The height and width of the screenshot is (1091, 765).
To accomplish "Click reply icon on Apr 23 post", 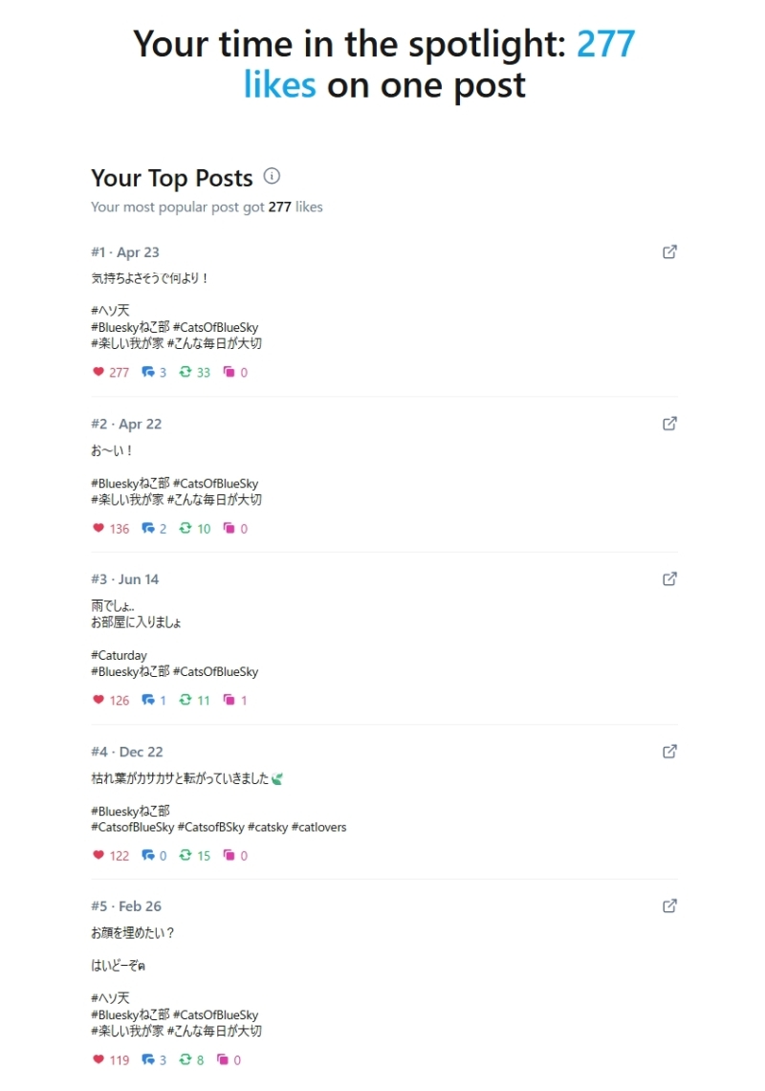I will (148, 372).
